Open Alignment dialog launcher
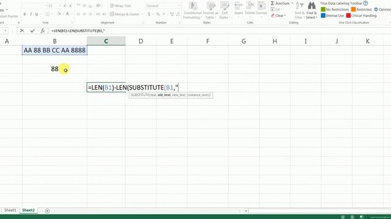Viewport: 391px width, 219px height. click(x=143, y=23)
